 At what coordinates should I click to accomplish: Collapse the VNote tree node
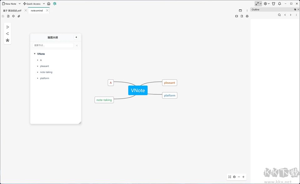(x=35, y=54)
